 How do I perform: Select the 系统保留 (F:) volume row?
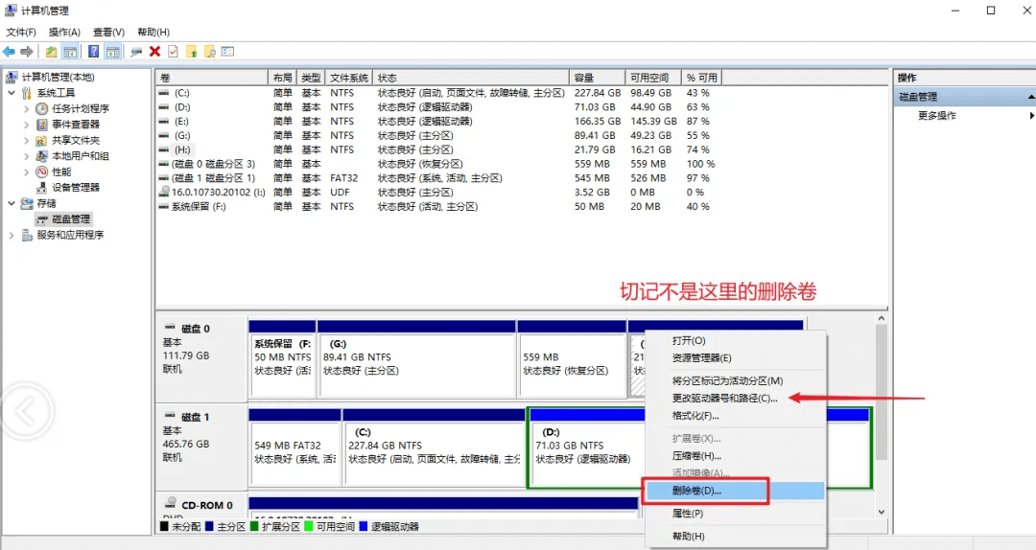(437, 207)
